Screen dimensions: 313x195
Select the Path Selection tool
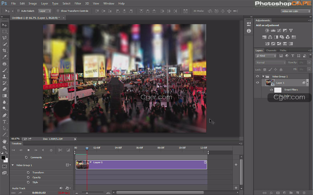pyautogui.click(x=4, y=128)
